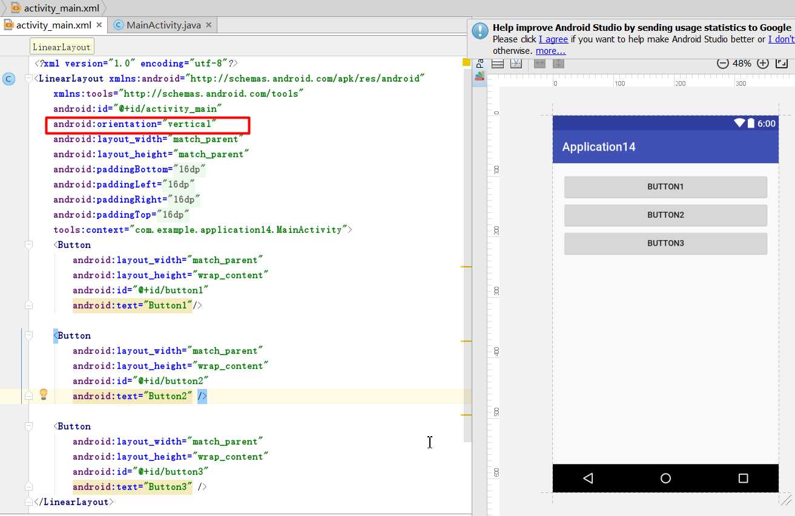Click the tools:context MainActivity line
The image size is (795, 516).
(202, 230)
